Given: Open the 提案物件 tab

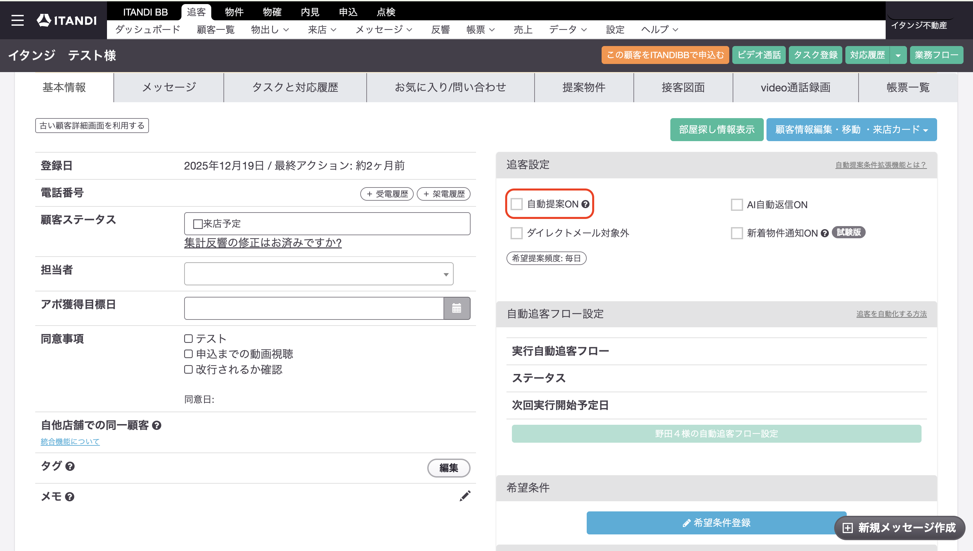Looking at the screenshot, I should point(584,87).
